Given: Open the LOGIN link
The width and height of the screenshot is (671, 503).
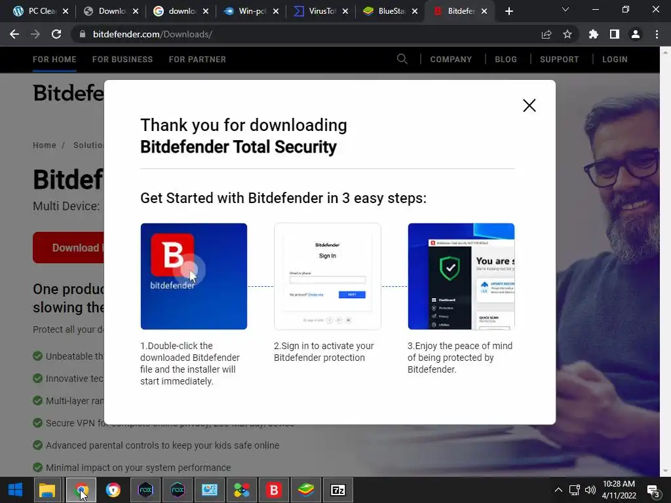Looking at the screenshot, I should (x=615, y=60).
